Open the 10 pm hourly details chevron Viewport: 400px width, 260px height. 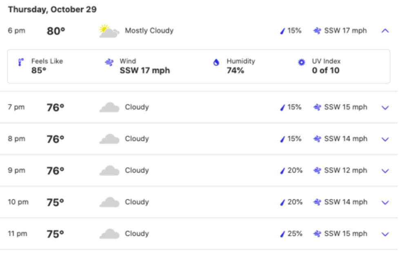pos(385,203)
